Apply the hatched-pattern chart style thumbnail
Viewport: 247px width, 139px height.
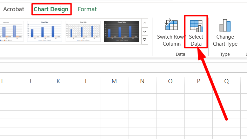coord(83,31)
